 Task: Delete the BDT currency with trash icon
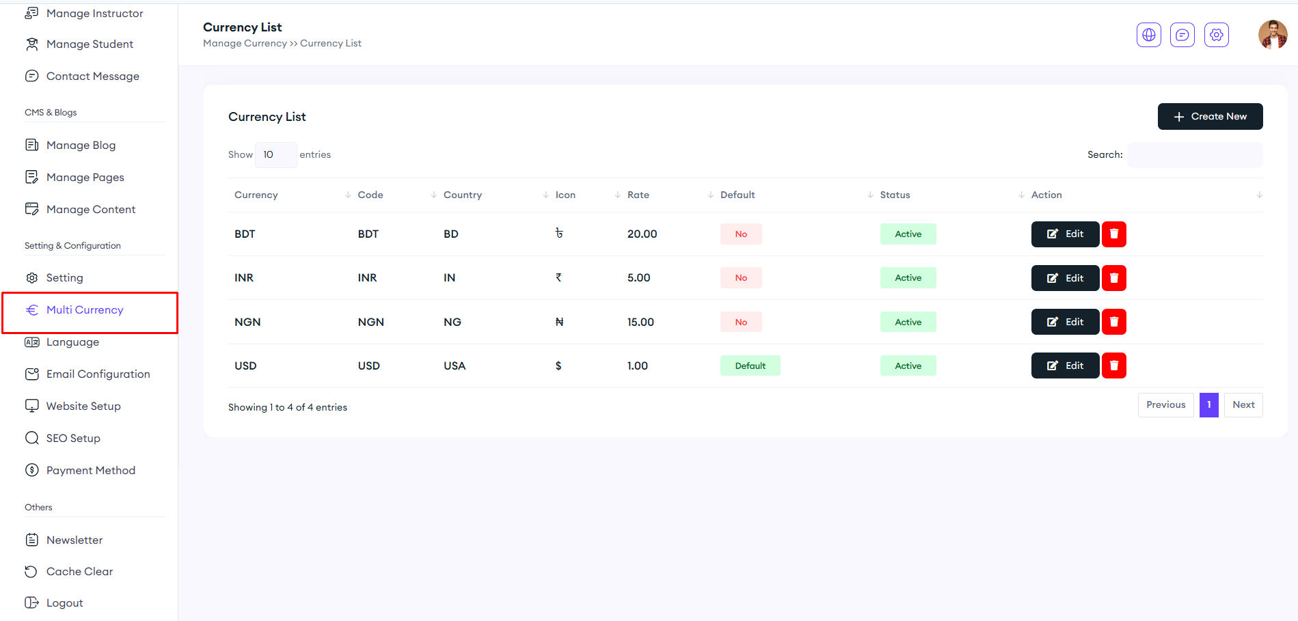click(x=1113, y=234)
